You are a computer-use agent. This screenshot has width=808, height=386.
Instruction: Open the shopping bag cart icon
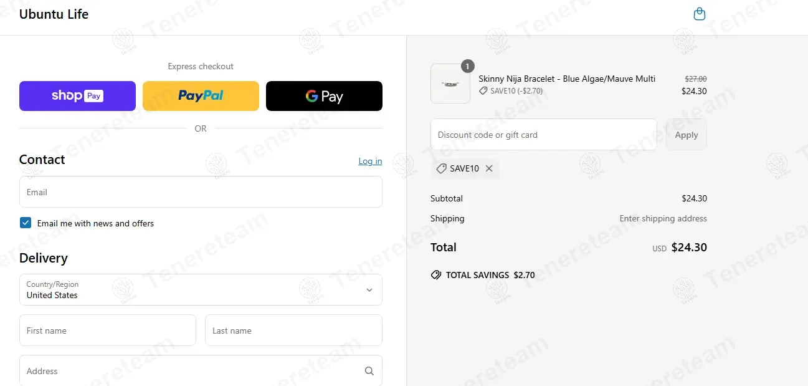(700, 14)
